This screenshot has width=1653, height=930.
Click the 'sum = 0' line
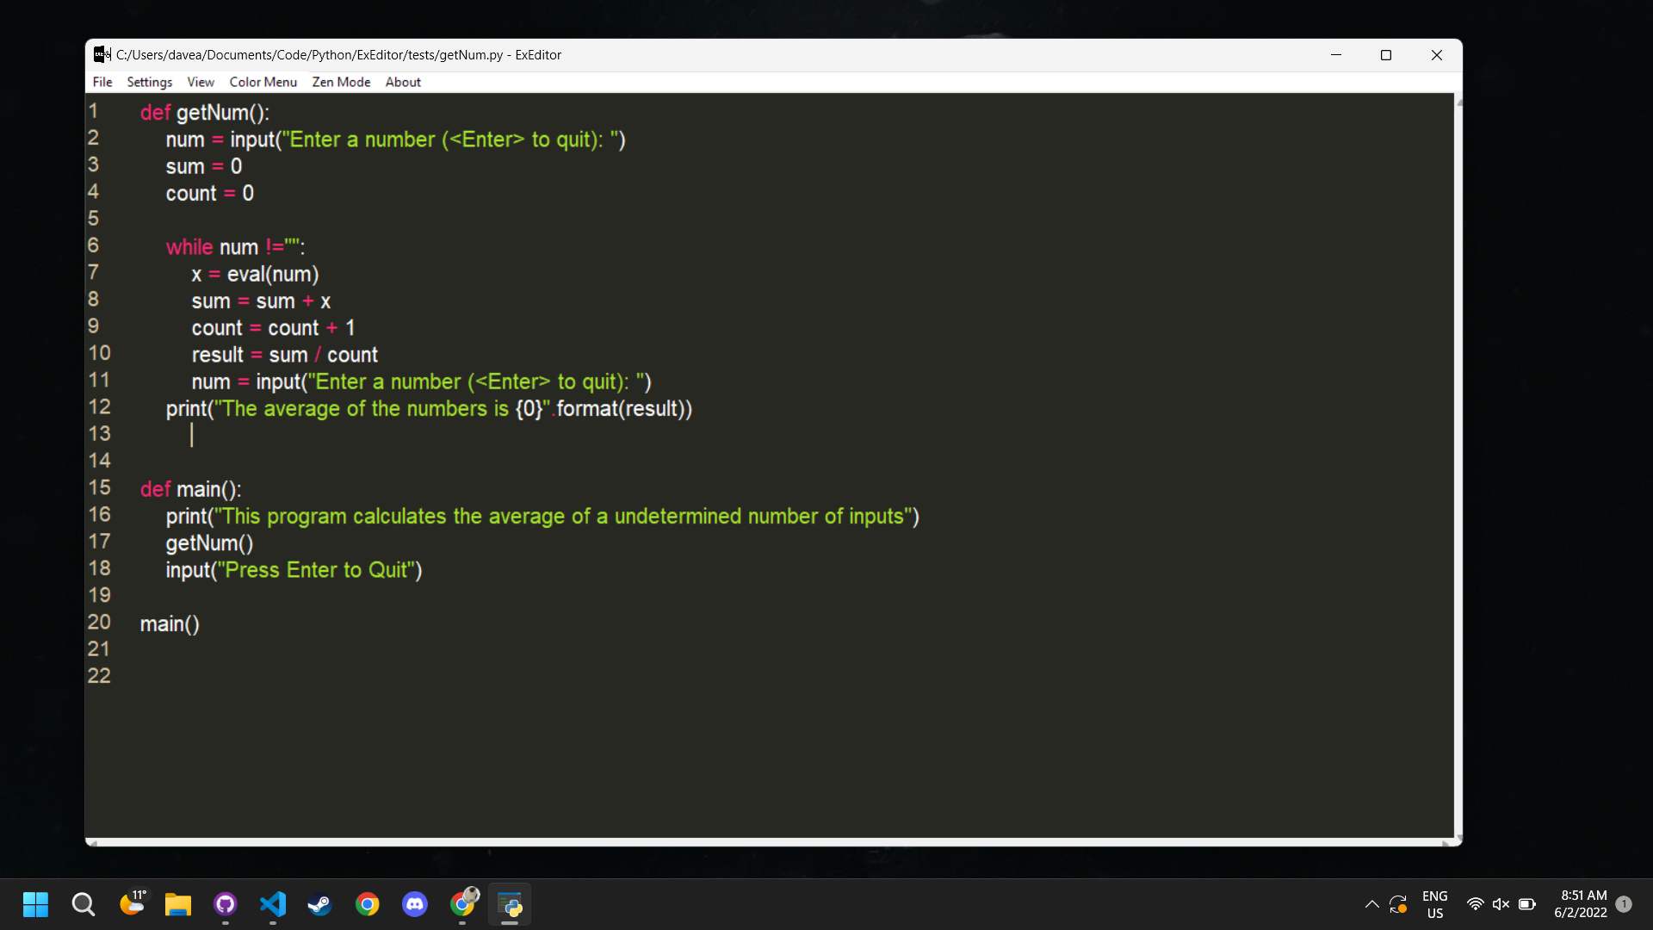pos(204,166)
